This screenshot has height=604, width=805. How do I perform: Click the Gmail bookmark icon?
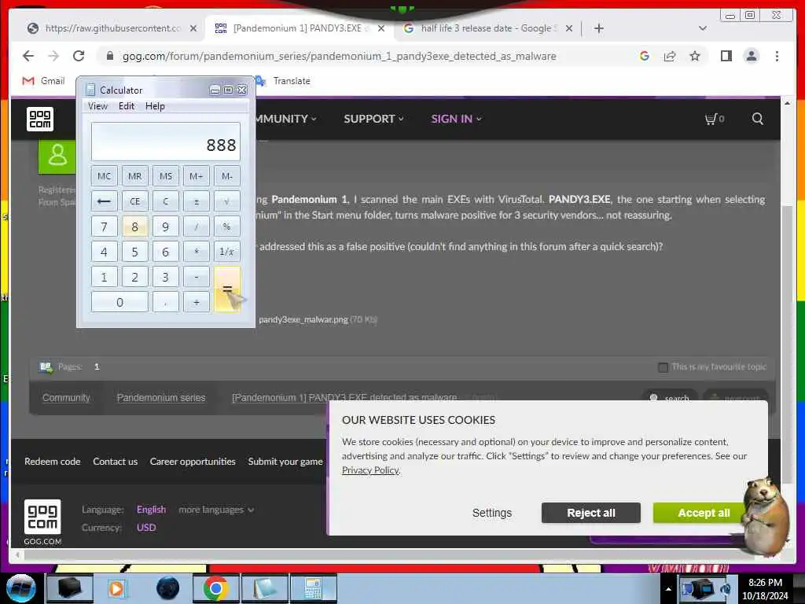tap(28, 81)
